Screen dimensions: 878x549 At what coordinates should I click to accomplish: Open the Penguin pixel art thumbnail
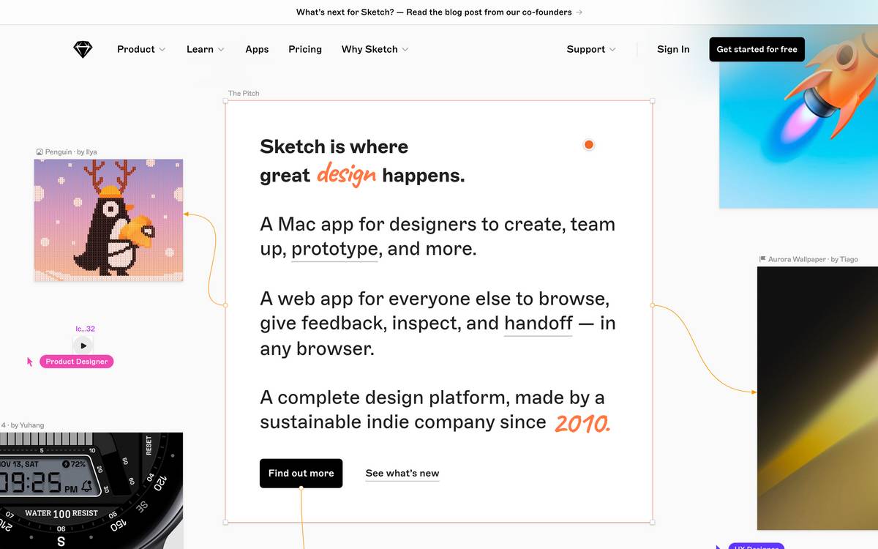[x=108, y=220]
